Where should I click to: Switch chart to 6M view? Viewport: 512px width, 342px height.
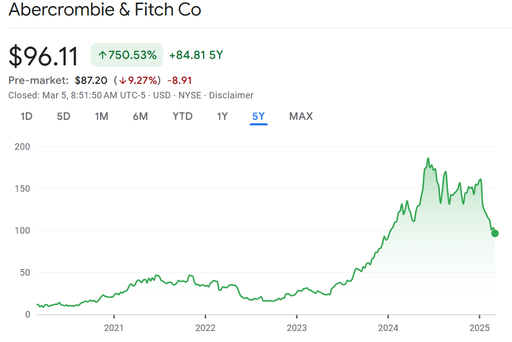click(x=140, y=116)
